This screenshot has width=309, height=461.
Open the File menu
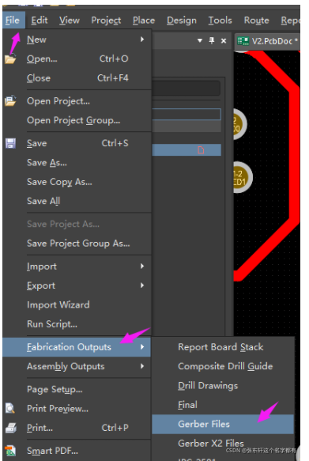pyautogui.click(x=13, y=21)
